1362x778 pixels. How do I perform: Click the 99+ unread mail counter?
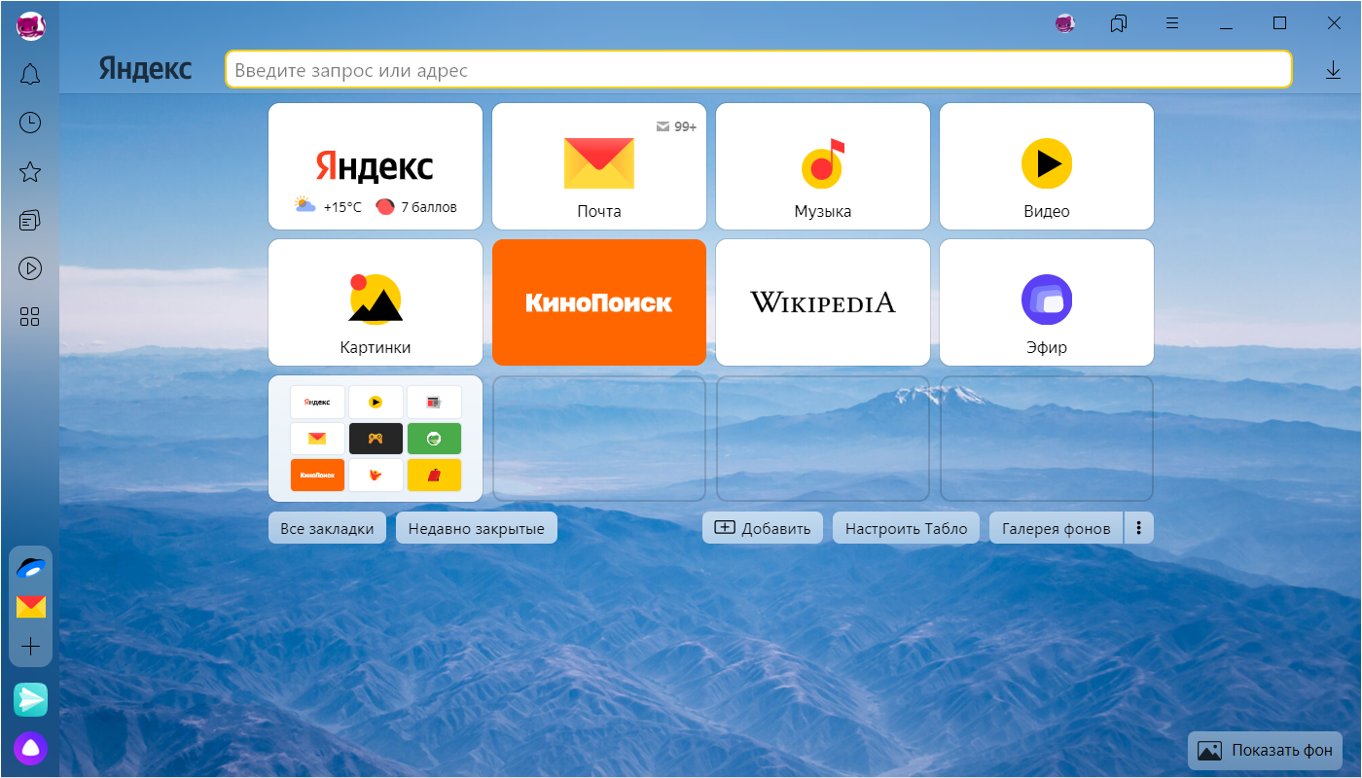(x=676, y=126)
